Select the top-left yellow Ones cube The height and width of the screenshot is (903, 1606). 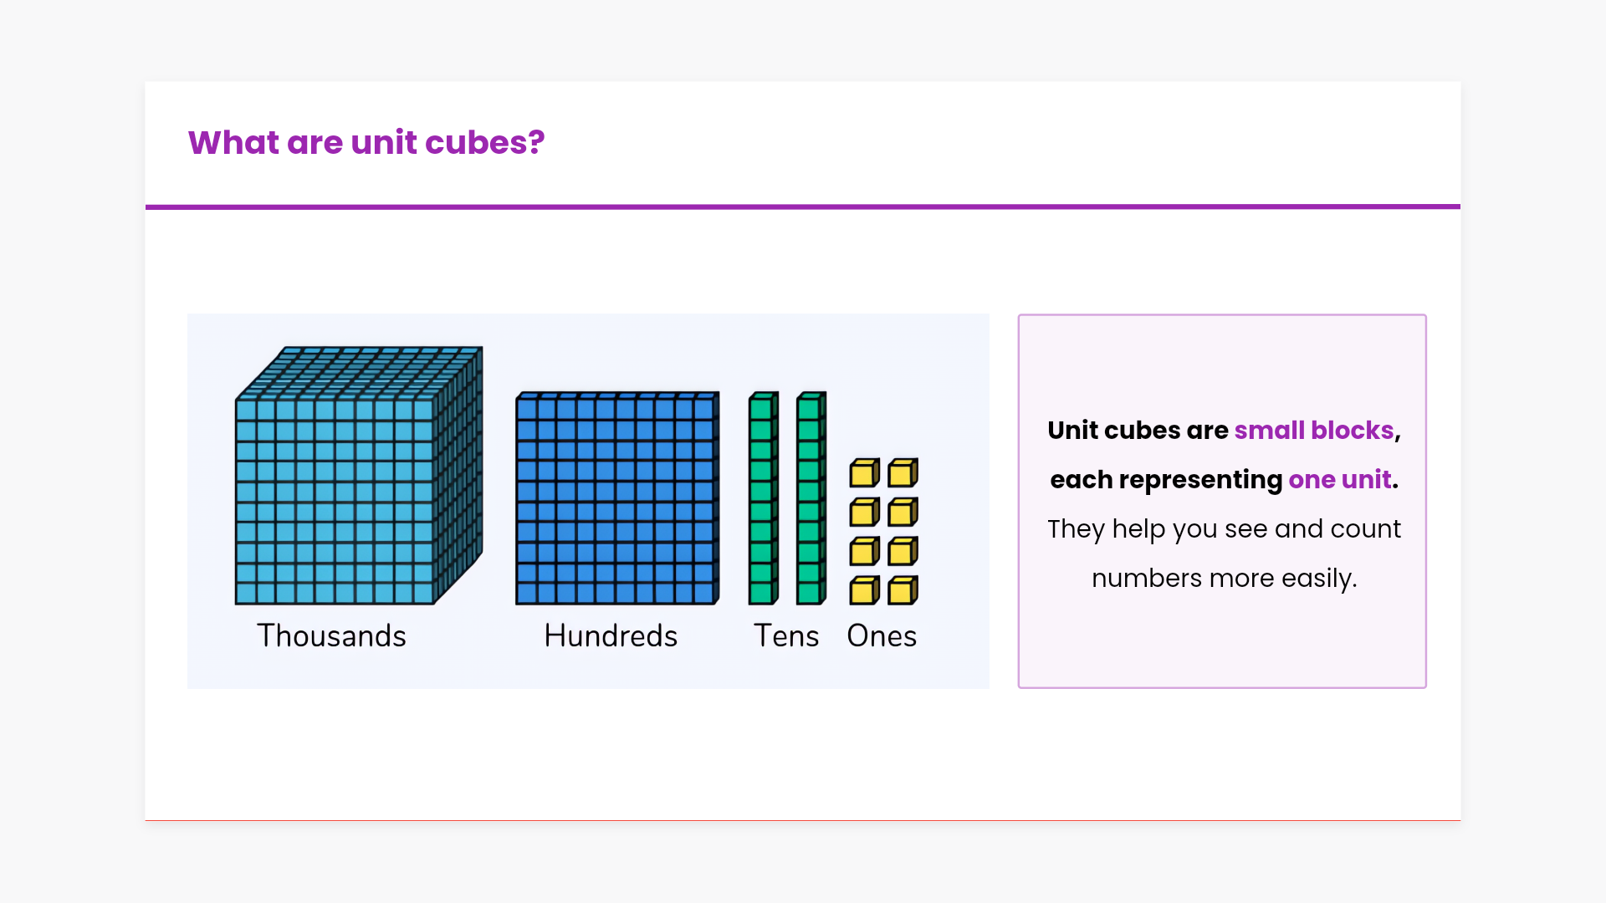coord(863,473)
